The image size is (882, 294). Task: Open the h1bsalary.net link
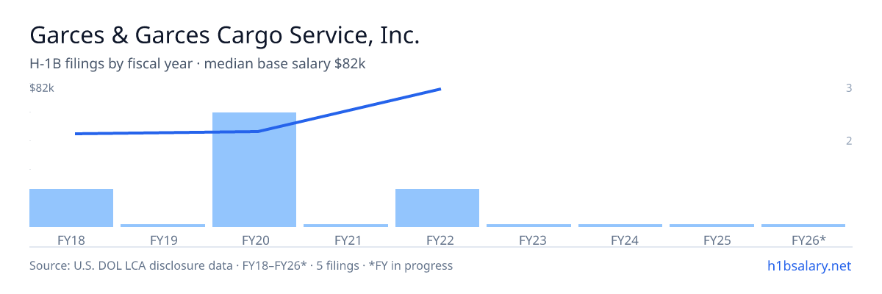tap(808, 265)
